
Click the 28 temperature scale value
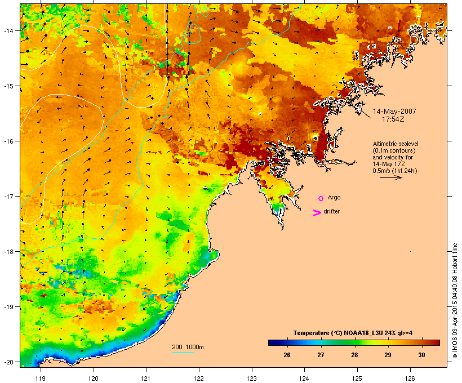point(354,355)
